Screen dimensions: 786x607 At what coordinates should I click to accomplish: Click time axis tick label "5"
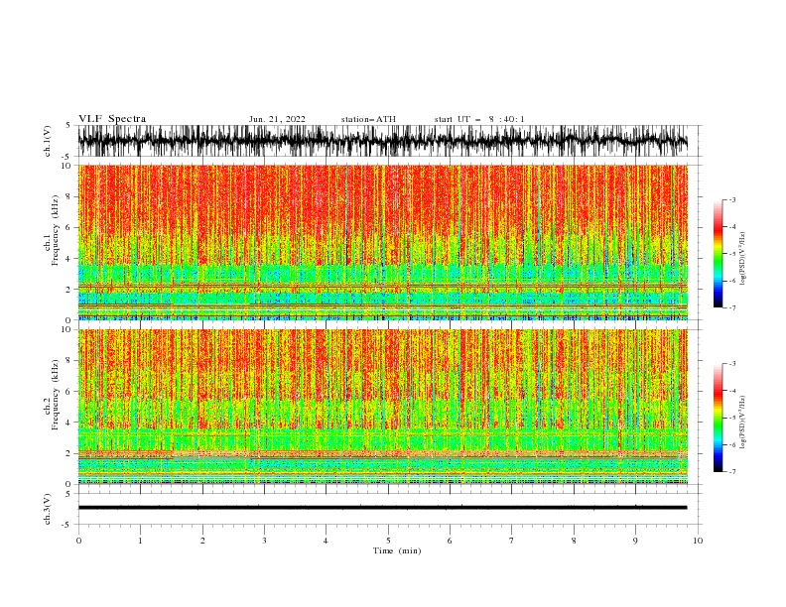click(x=388, y=541)
